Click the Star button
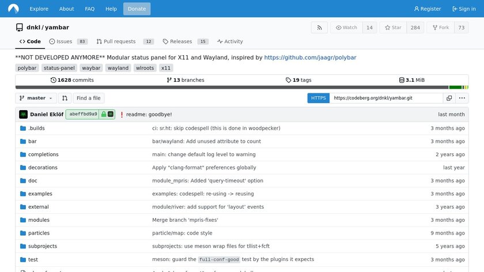 tap(393, 28)
